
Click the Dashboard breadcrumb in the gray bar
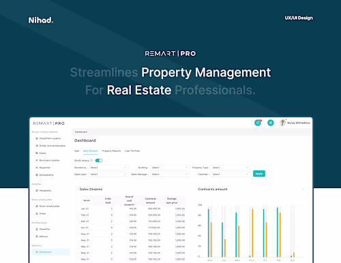pyautogui.click(x=81, y=132)
